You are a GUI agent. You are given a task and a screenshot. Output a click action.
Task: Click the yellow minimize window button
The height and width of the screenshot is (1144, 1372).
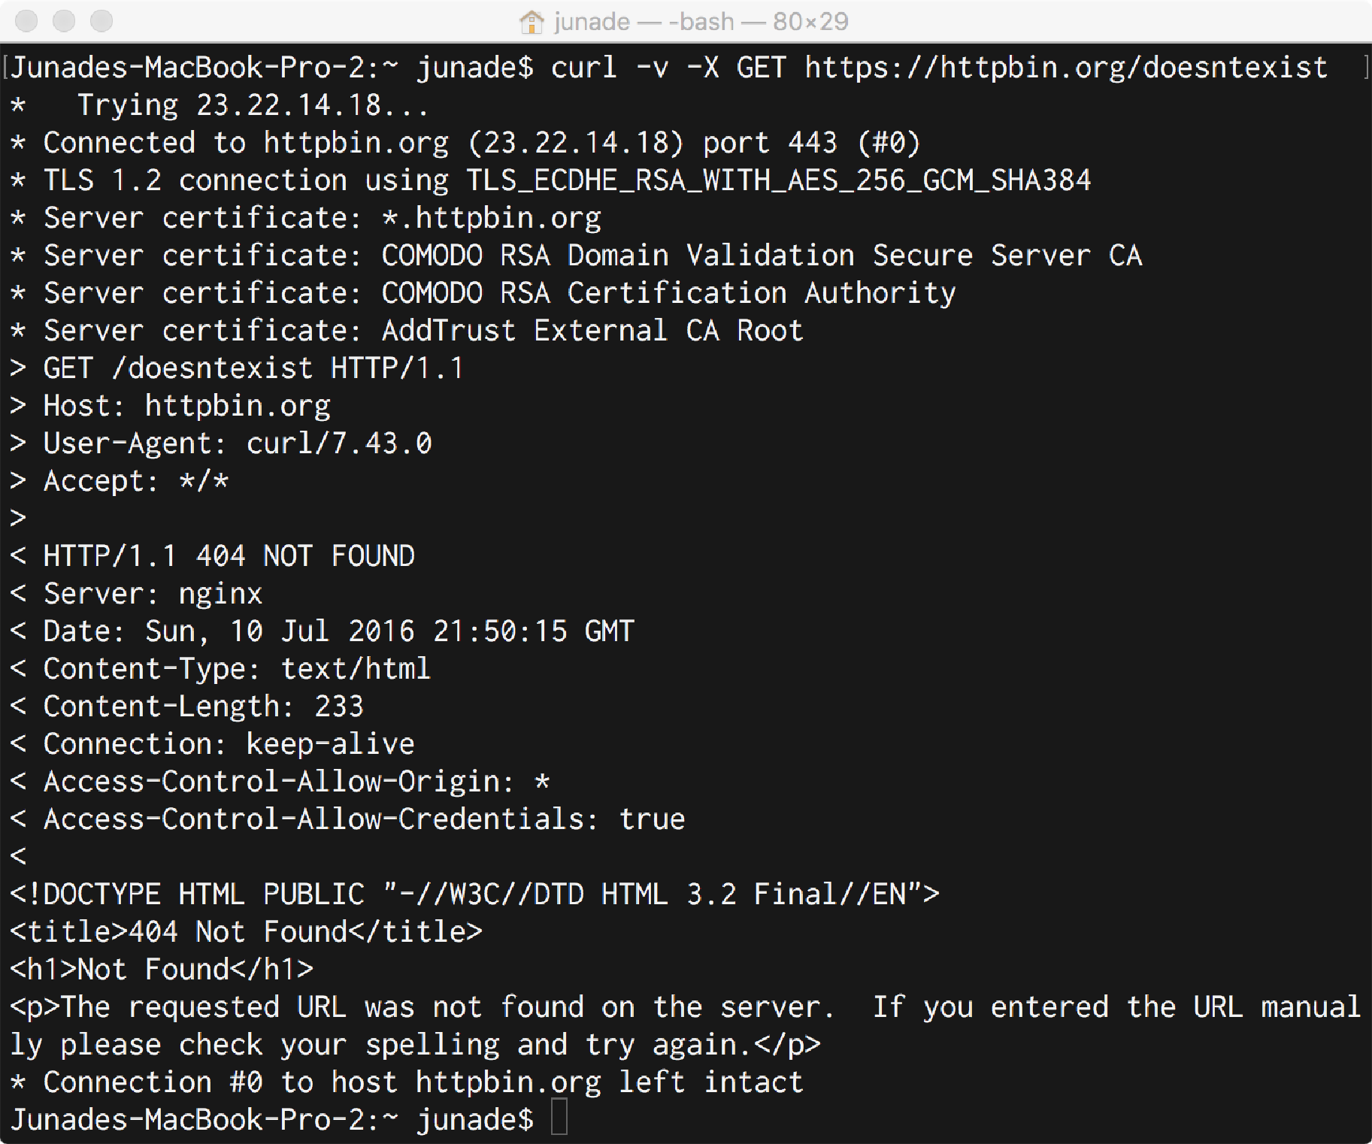(64, 21)
